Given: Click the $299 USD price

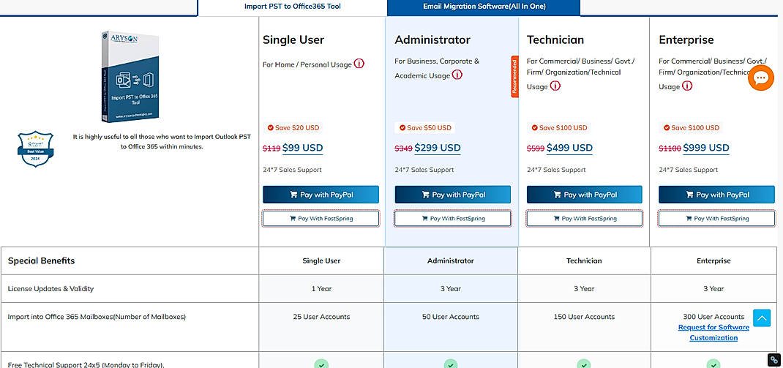Looking at the screenshot, I should pos(438,148).
